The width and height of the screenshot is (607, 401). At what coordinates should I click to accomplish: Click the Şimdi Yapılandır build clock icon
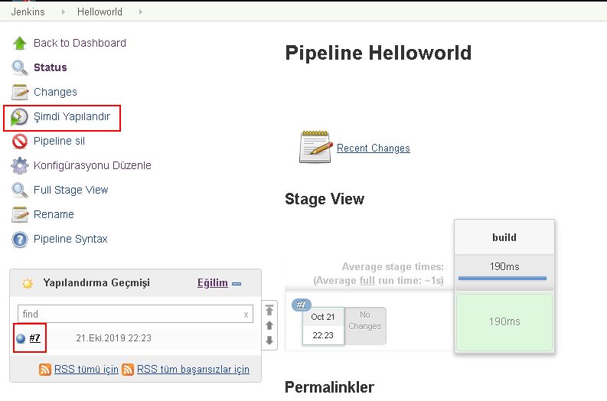point(19,117)
